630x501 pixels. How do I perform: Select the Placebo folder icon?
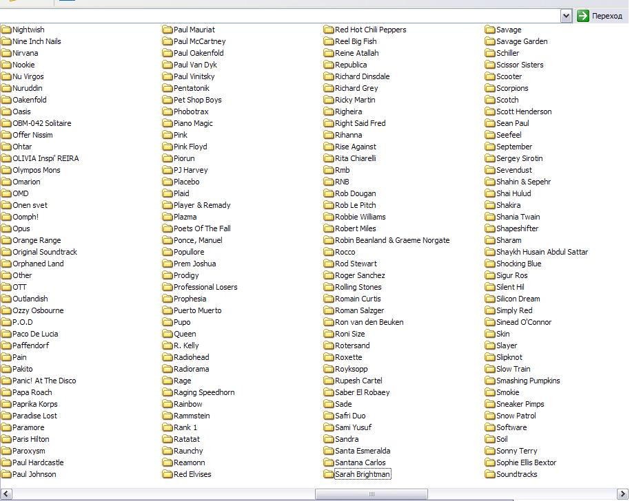[167, 182]
